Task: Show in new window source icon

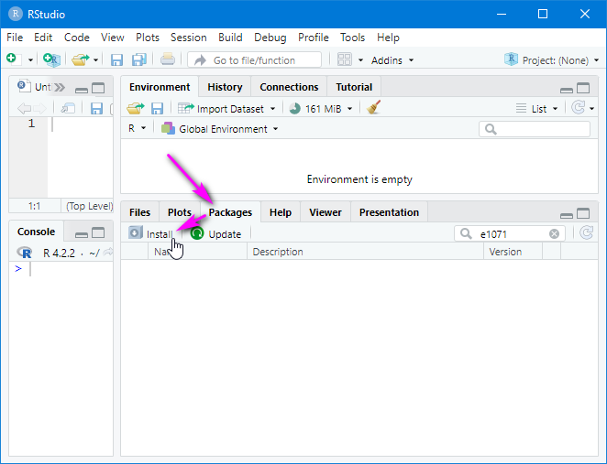Action: coord(68,108)
